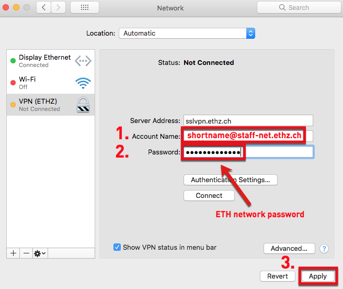Screen dimensions: 343x289
Task: Click the VPN padlock icon
Action: click(83, 105)
